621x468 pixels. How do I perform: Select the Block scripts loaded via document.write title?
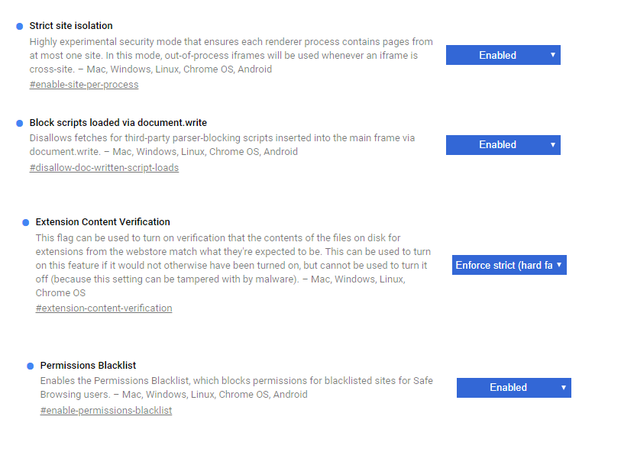pyautogui.click(x=118, y=122)
